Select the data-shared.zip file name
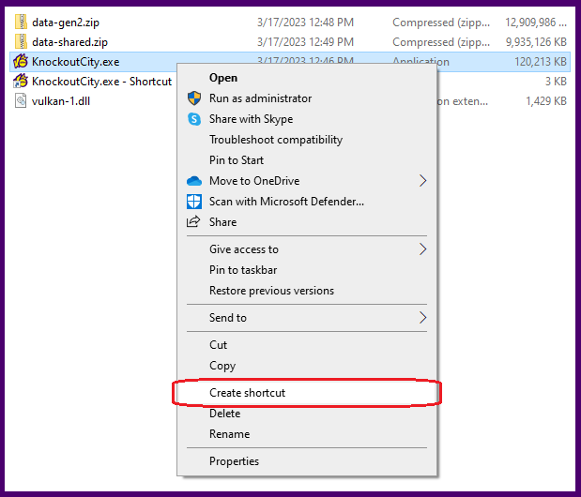 [69, 41]
